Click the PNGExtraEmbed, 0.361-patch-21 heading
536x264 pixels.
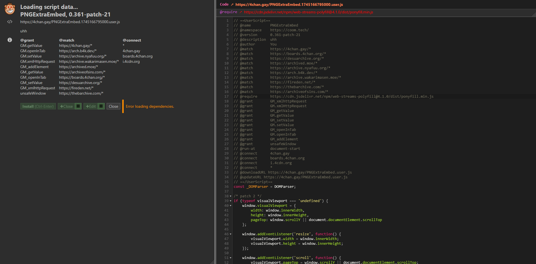coord(65,14)
